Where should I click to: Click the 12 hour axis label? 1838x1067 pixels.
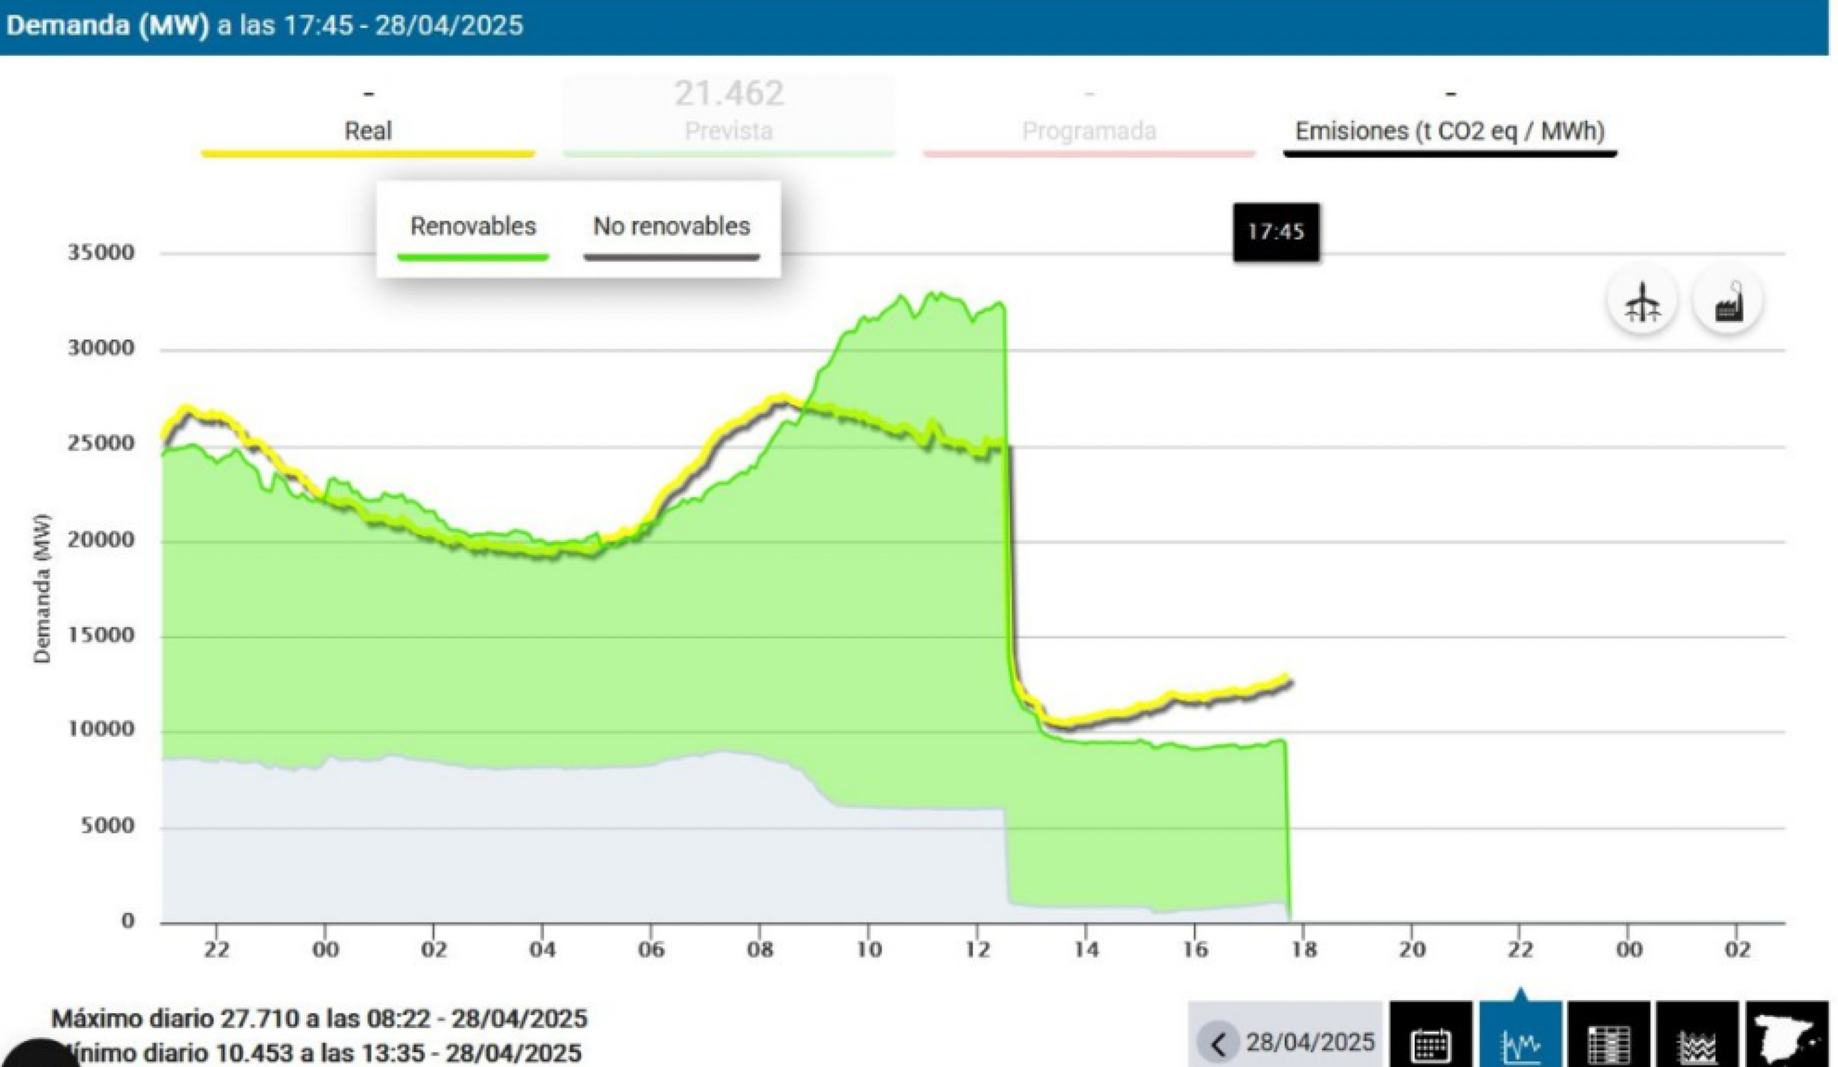pos(977,949)
